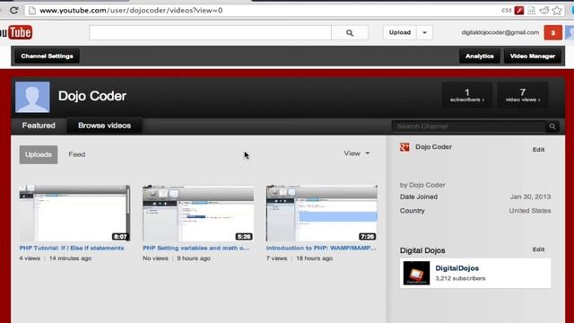
Task: Open PHP Setting variables and math video link
Action: 196,248
